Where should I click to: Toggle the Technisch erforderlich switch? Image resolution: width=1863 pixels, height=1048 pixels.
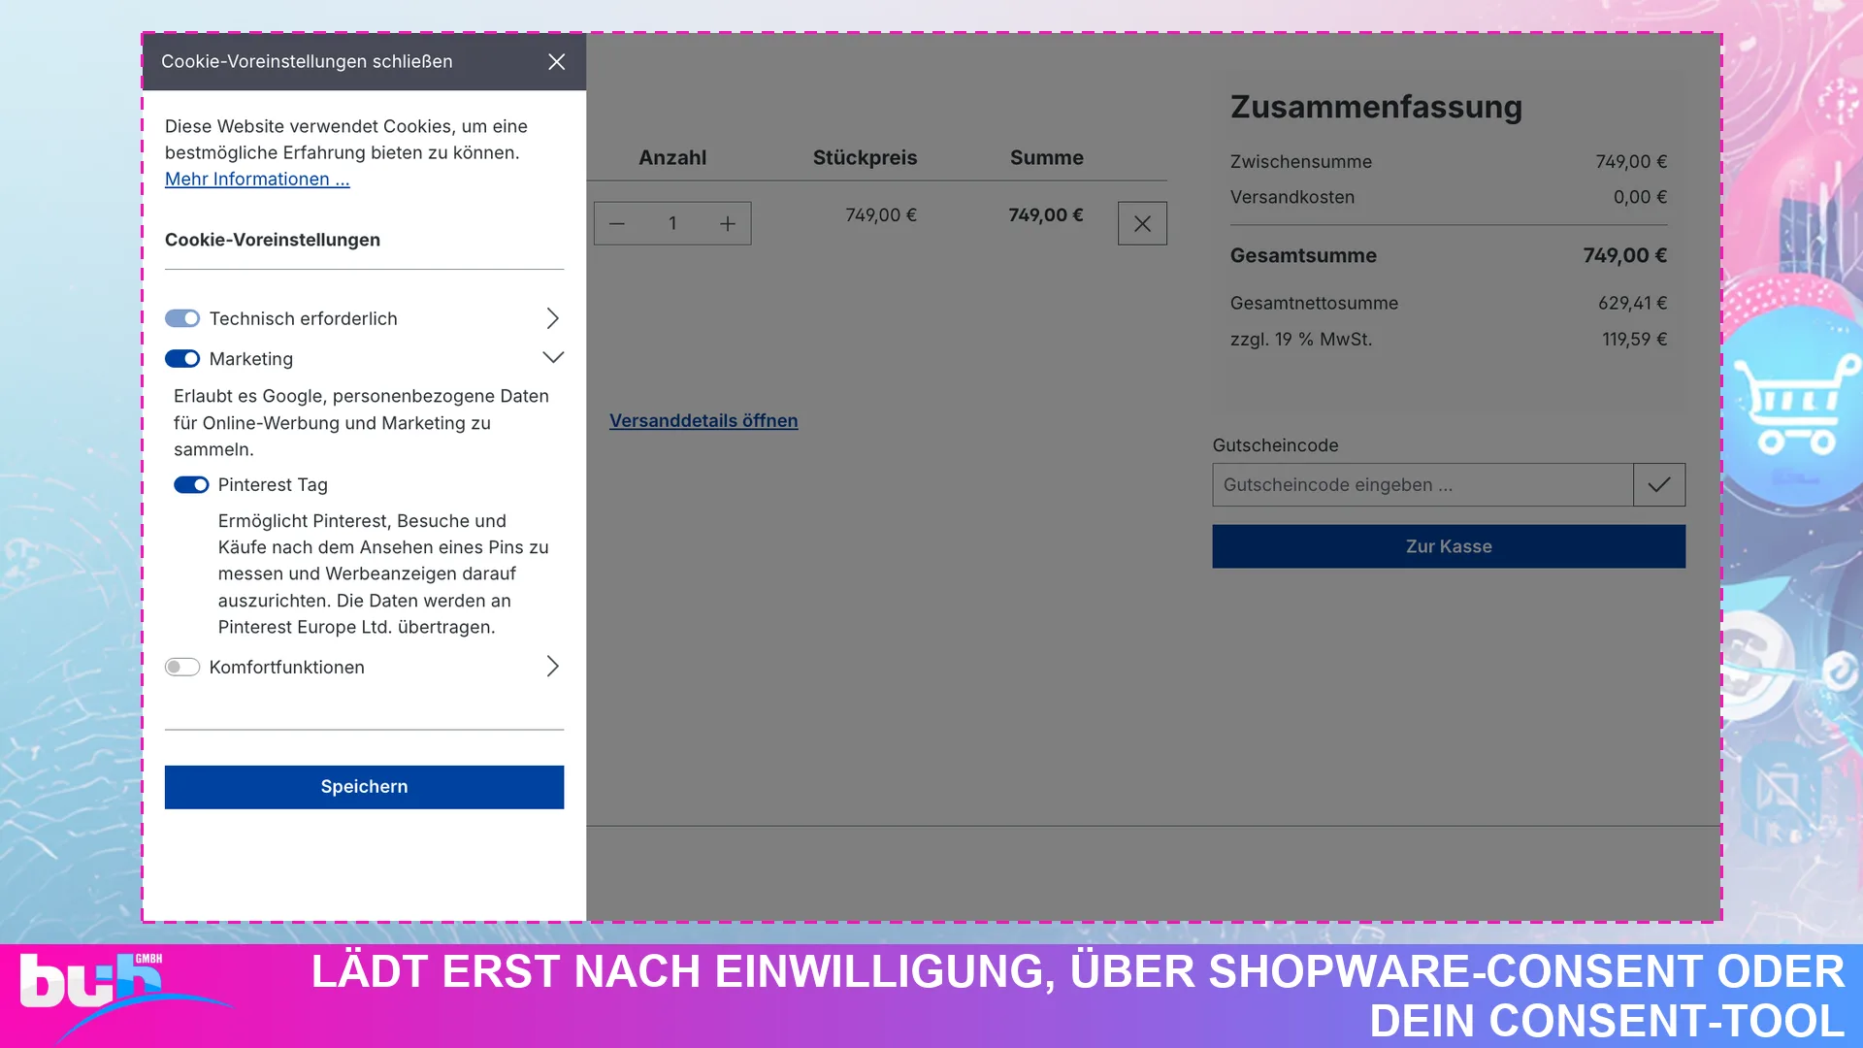[182, 318]
